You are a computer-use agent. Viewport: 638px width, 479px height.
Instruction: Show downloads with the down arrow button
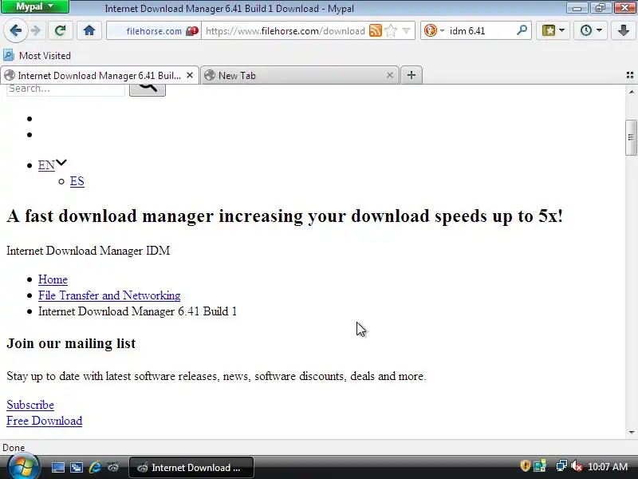(x=624, y=30)
